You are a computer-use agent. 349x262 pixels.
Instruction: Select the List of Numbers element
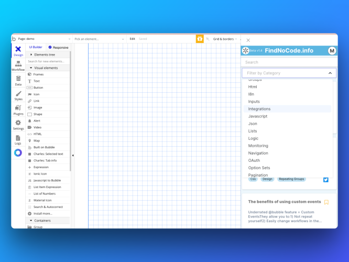(48, 194)
